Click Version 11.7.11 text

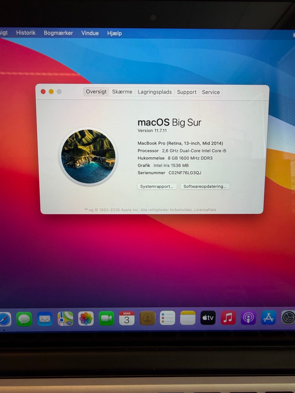[x=152, y=130]
